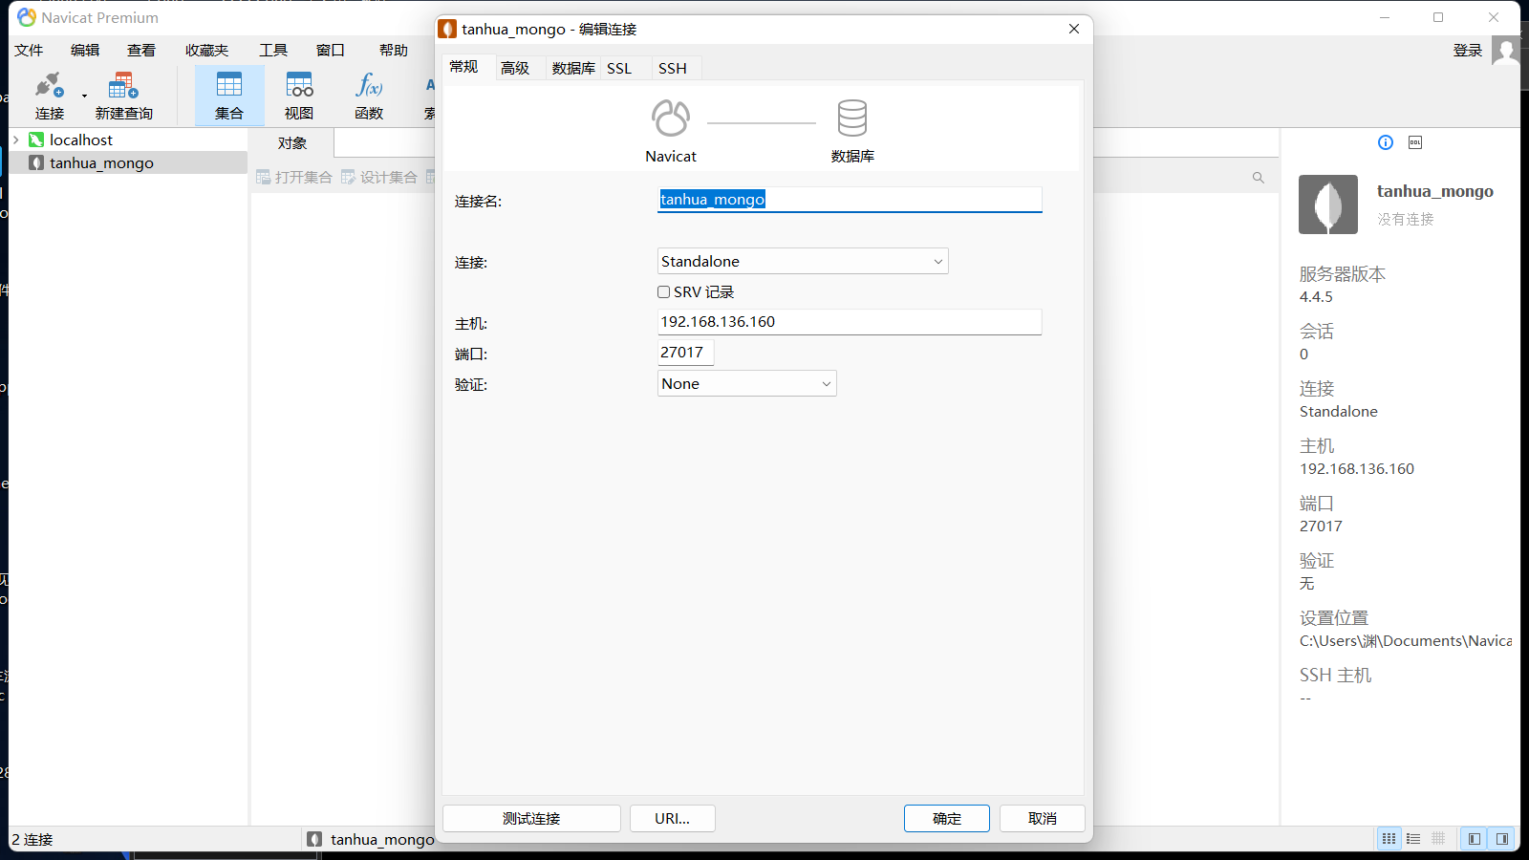Click the 192.168.136.160 host in right panel
The width and height of the screenshot is (1529, 860).
point(1357,469)
